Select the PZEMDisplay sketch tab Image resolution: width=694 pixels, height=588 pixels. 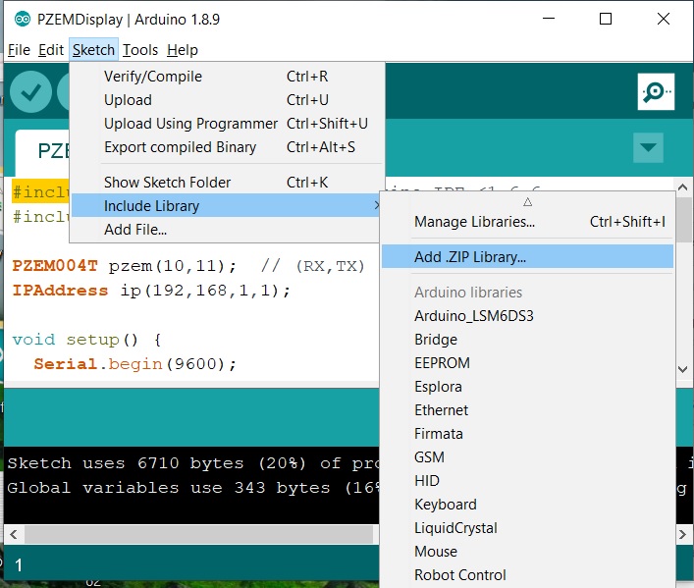(42, 152)
